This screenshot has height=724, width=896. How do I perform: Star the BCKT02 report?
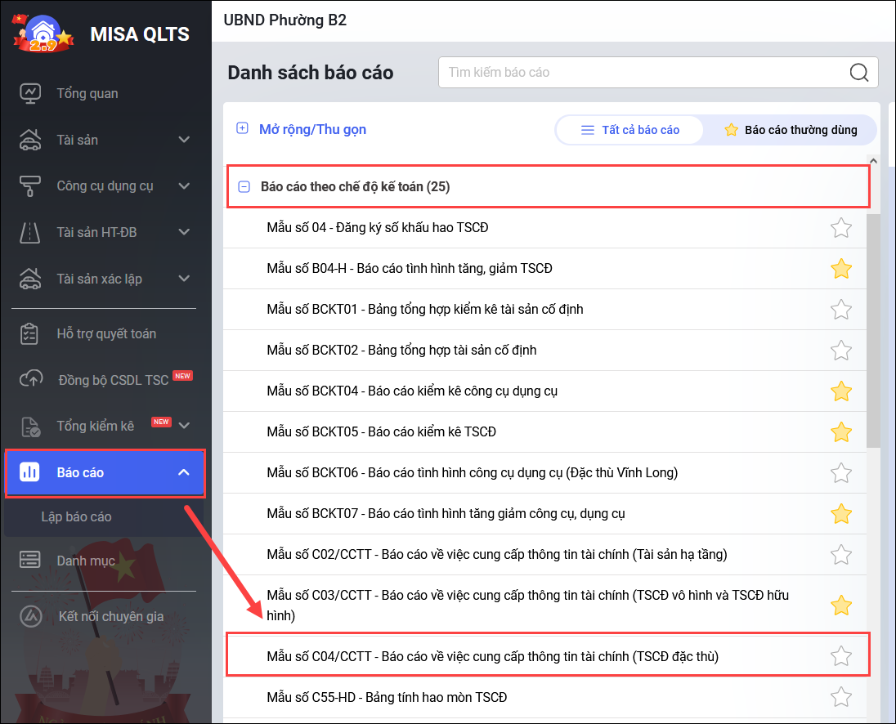(841, 350)
